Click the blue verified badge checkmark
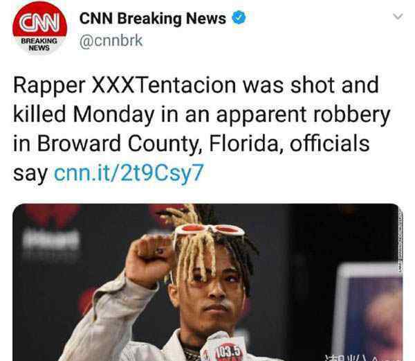 point(239,17)
